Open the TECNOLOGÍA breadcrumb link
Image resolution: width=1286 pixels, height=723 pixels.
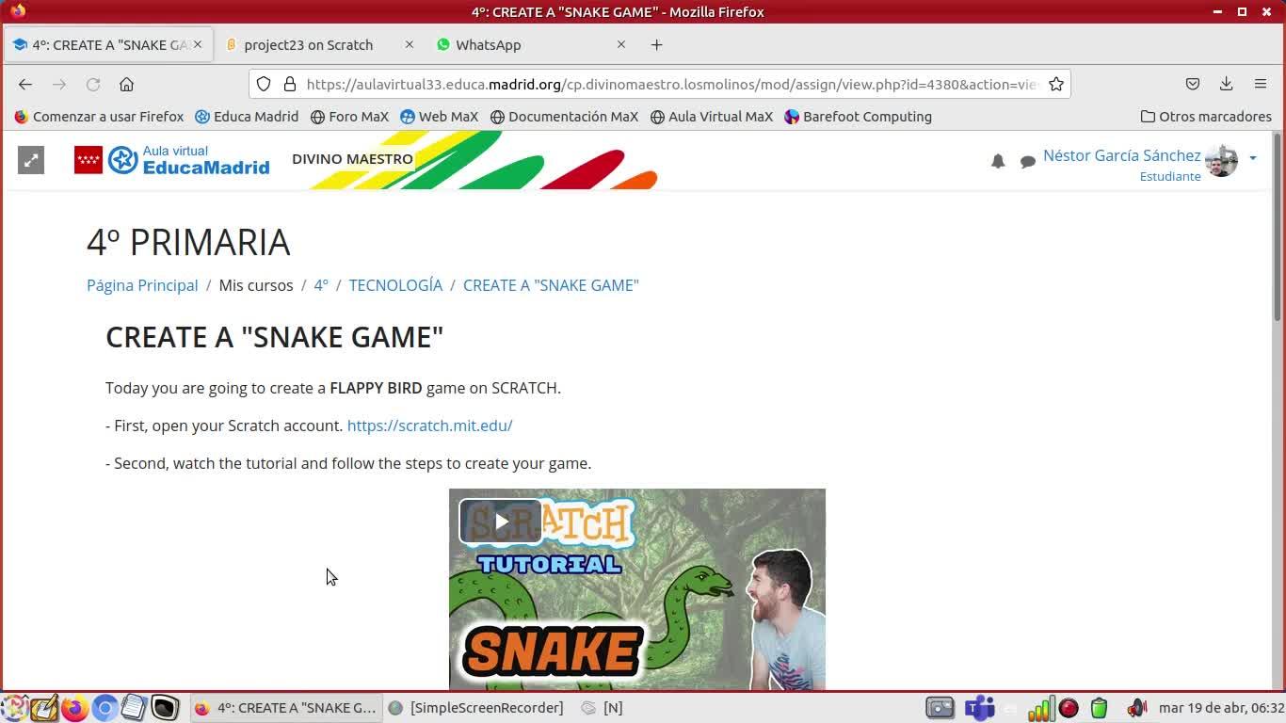[x=395, y=285]
